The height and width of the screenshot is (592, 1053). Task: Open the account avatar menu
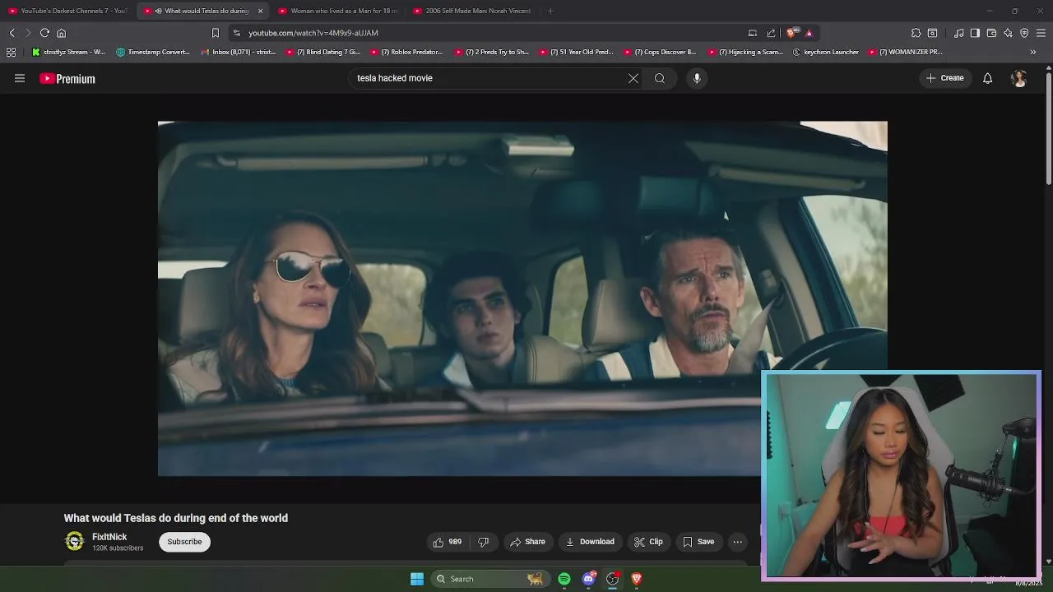coord(1019,78)
